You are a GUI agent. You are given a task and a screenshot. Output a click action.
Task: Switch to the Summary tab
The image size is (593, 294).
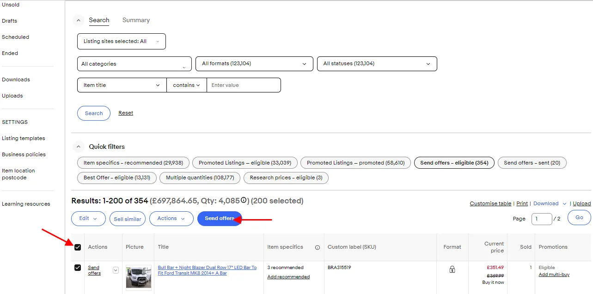point(136,20)
